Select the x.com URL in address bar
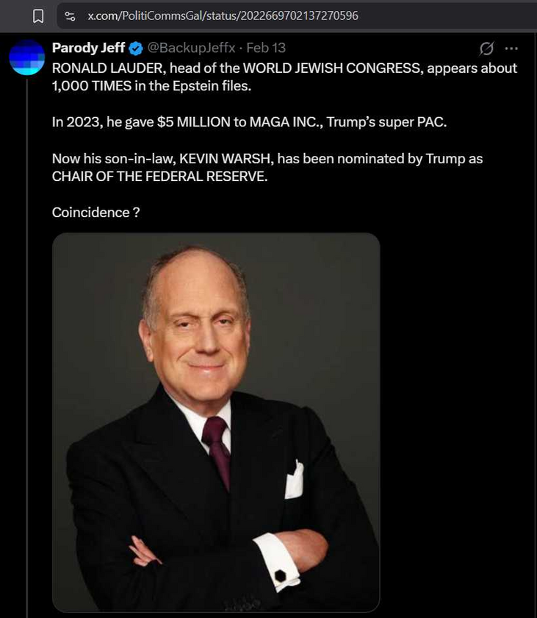Image resolution: width=537 pixels, height=618 pixels. click(223, 15)
